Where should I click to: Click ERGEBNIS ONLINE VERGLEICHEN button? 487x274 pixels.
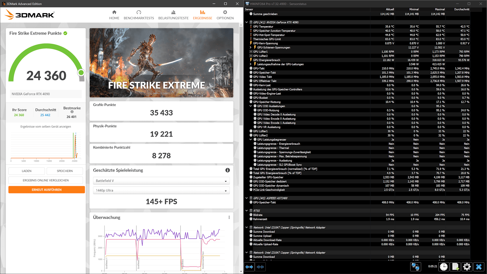point(46,180)
